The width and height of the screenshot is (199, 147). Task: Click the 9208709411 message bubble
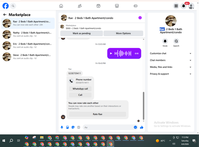coord(74,73)
